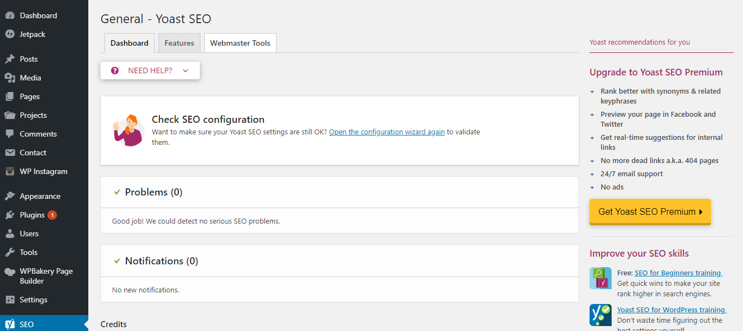Click the Users person icon

click(x=10, y=234)
